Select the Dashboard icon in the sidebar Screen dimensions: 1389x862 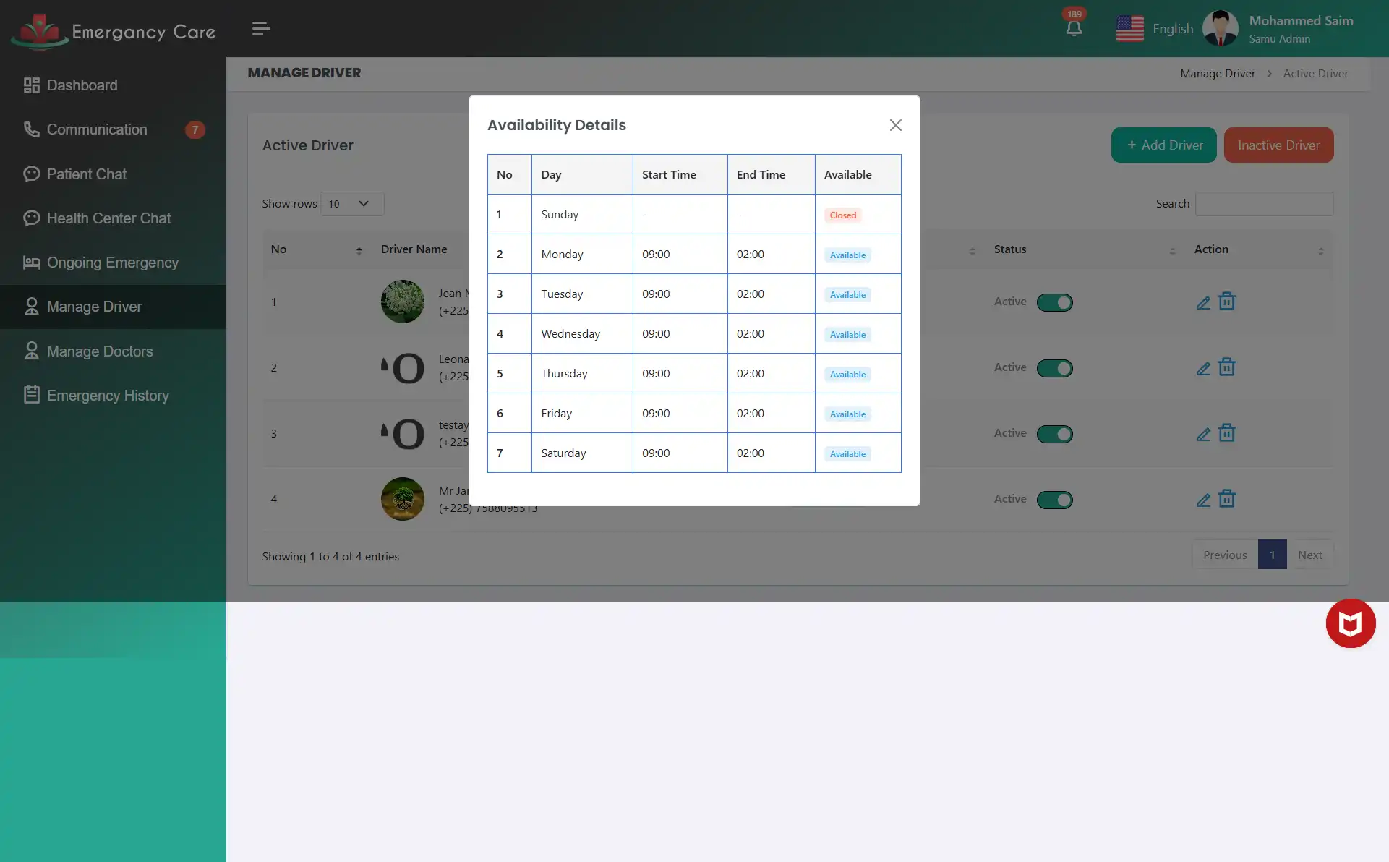30,85
